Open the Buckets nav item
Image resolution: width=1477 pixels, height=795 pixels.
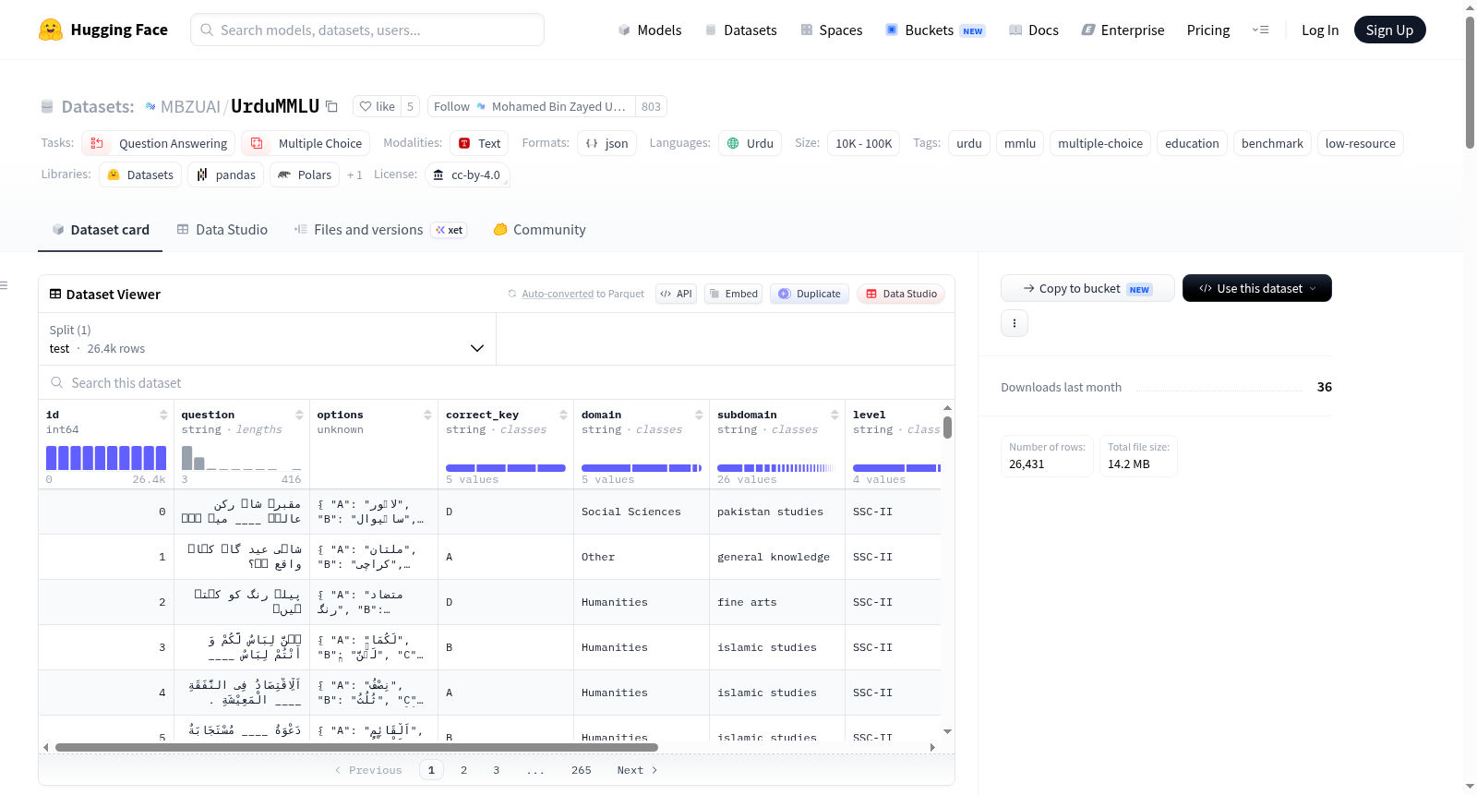pos(935,30)
